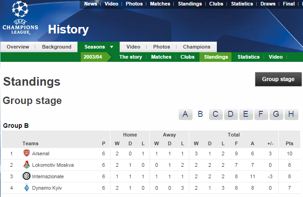
Task: Show Group E standings
Action: point(246,115)
